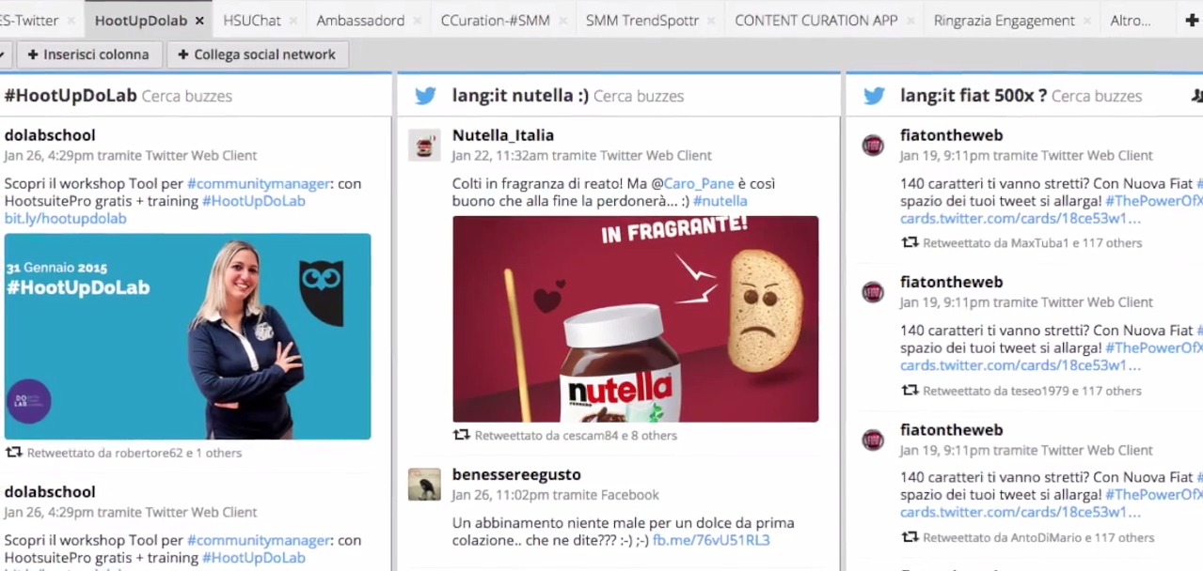This screenshot has width=1203, height=571.
Task: Click retweet icon beside MaxTuba1
Action: click(x=910, y=243)
